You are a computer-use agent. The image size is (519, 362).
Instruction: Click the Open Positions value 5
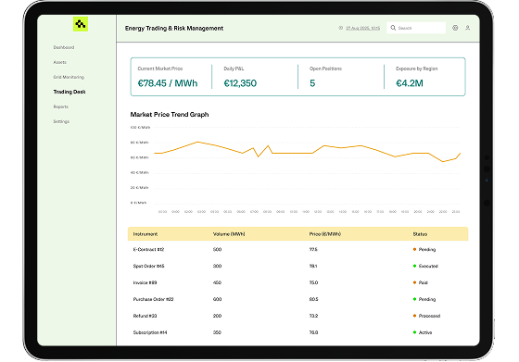tap(312, 83)
